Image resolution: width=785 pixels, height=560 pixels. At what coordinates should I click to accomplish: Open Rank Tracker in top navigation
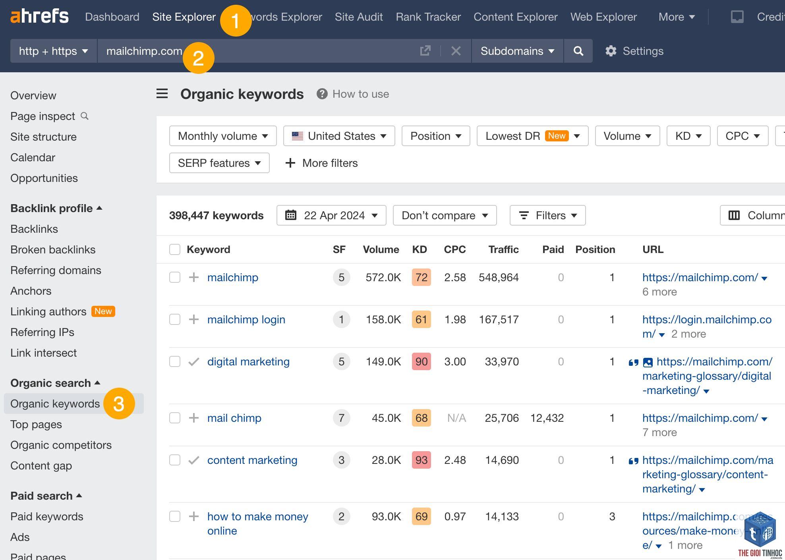(428, 17)
